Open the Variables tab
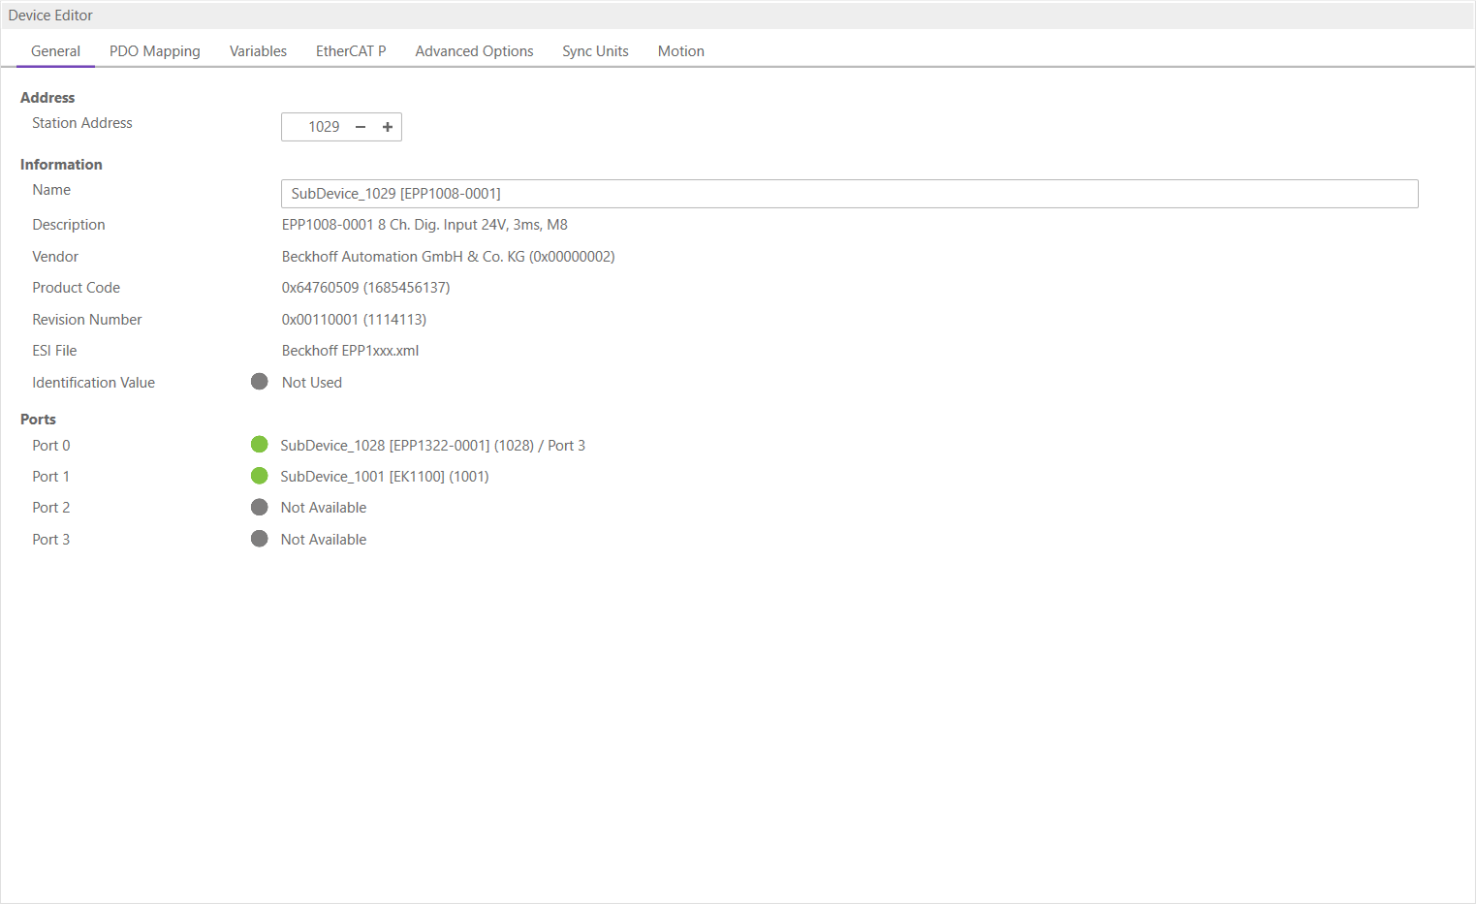This screenshot has height=904, width=1476. tap(258, 51)
